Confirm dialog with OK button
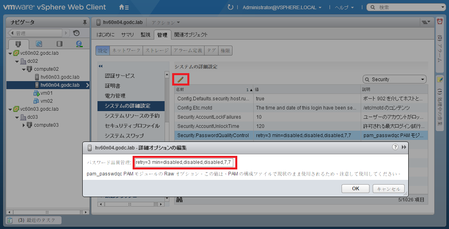The image size is (449, 229). (356, 189)
